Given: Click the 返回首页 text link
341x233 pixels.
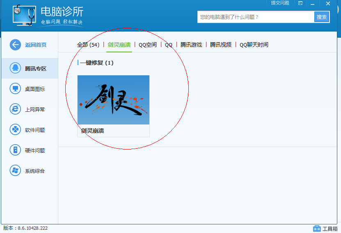Looking at the screenshot, I should 36,45.
